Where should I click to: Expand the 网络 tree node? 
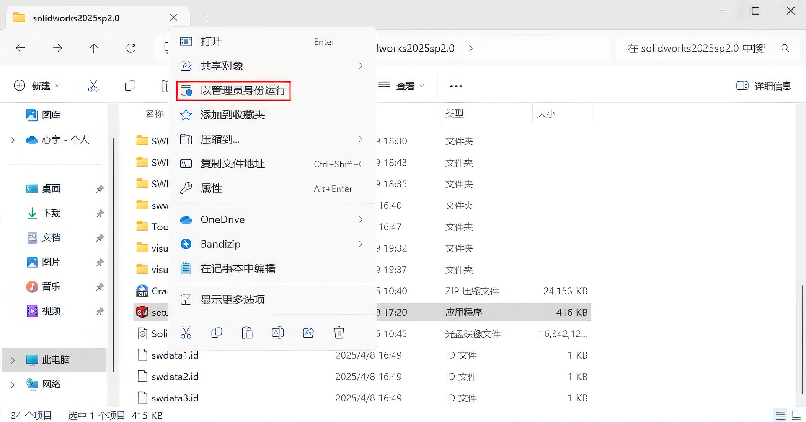[13, 385]
